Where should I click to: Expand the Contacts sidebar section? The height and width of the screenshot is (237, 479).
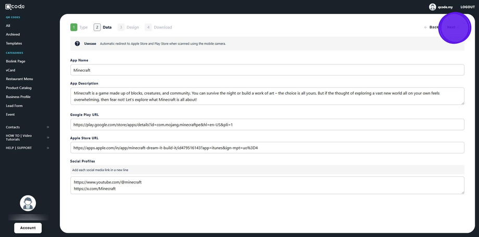tap(47, 127)
